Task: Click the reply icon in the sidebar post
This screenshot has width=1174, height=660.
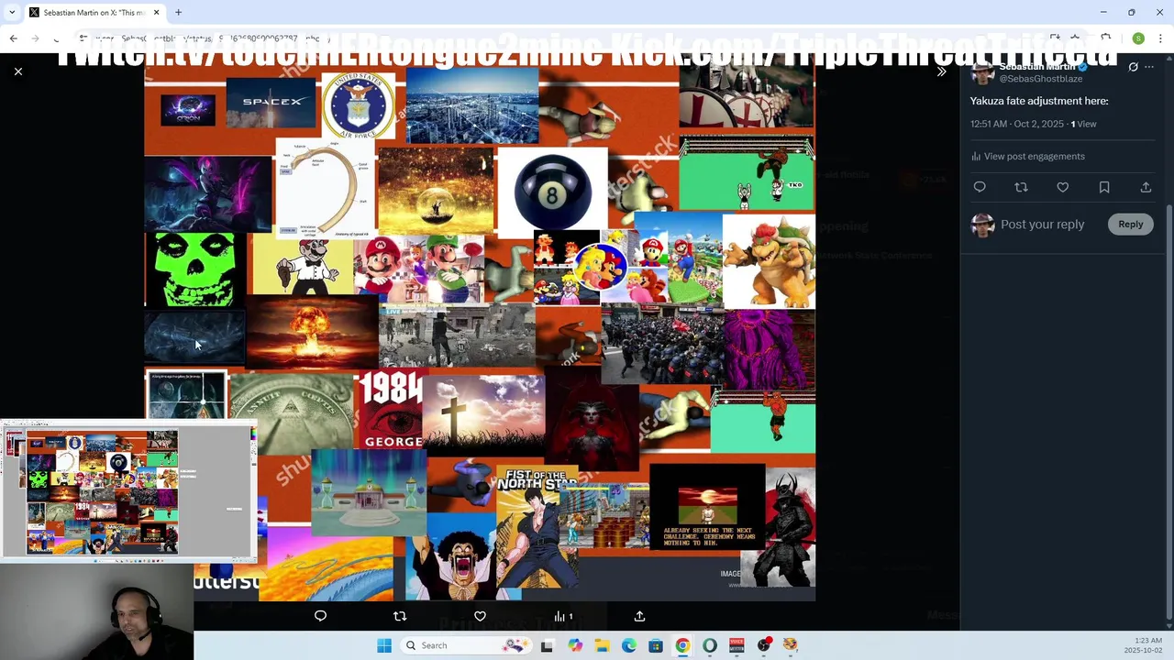Action: click(x=980, y=187)
